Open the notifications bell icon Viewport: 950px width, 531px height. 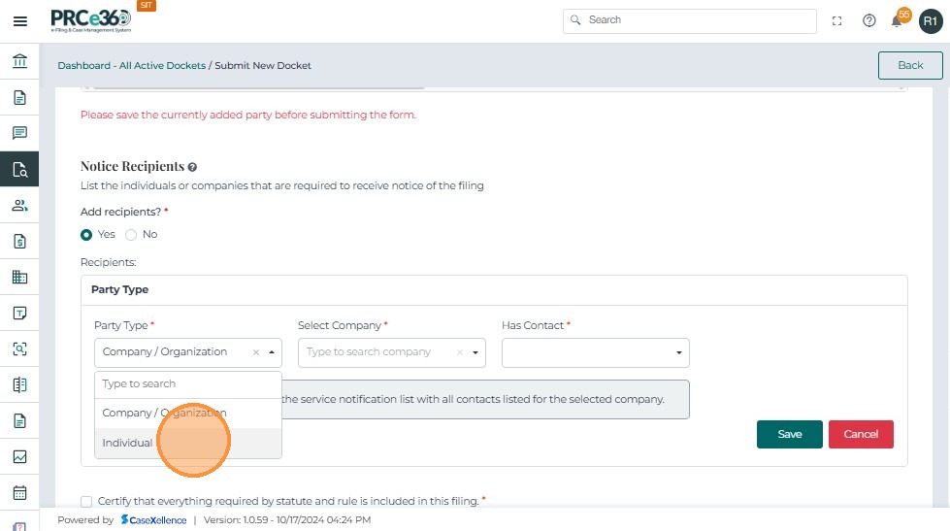coord(897,21)
